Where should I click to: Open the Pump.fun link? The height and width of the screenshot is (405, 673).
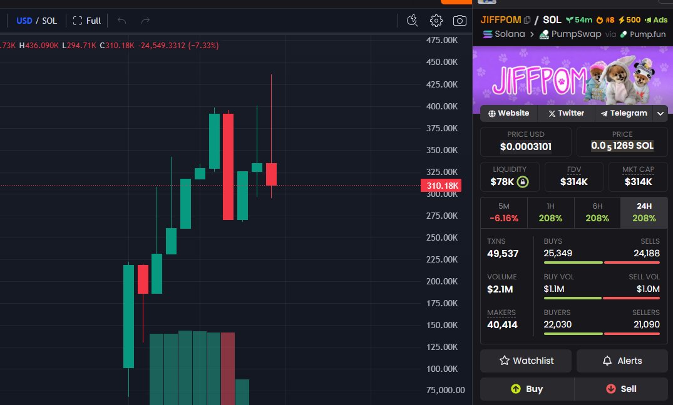pyautogui.click(x=642, y=34)
